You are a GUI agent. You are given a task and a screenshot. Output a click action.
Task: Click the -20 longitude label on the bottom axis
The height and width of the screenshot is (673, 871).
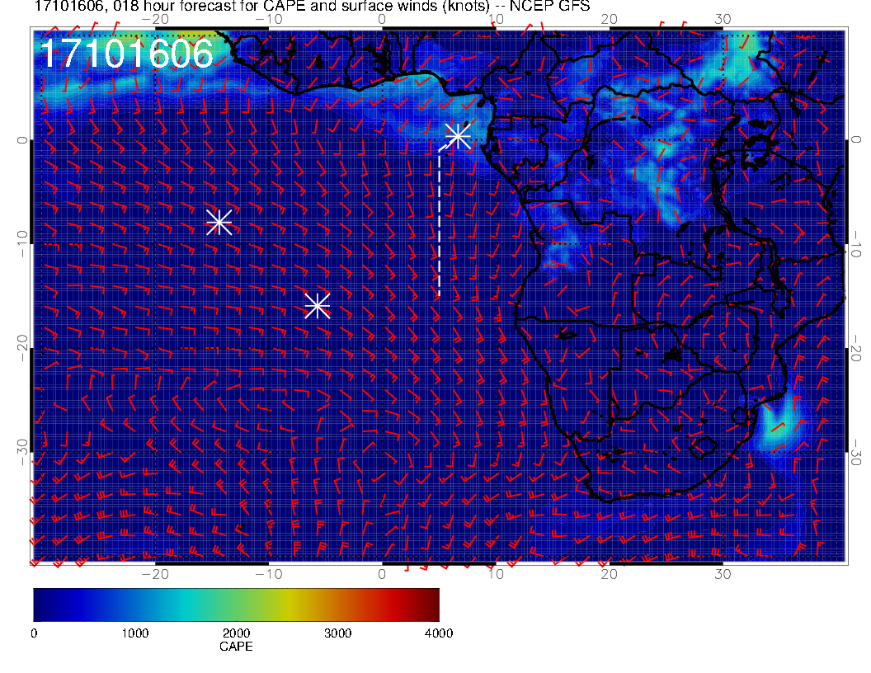pyautogui.click(x=155, y=574)
